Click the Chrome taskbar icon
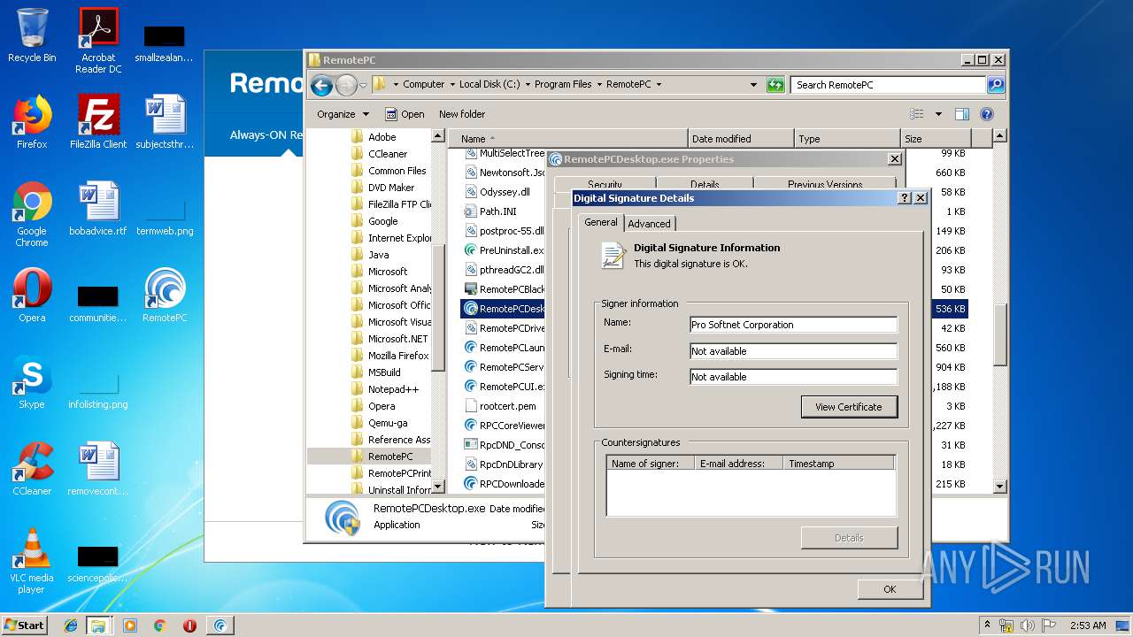Image resolution: width=1133 pixels, height=637 pixels. [160, 625]
